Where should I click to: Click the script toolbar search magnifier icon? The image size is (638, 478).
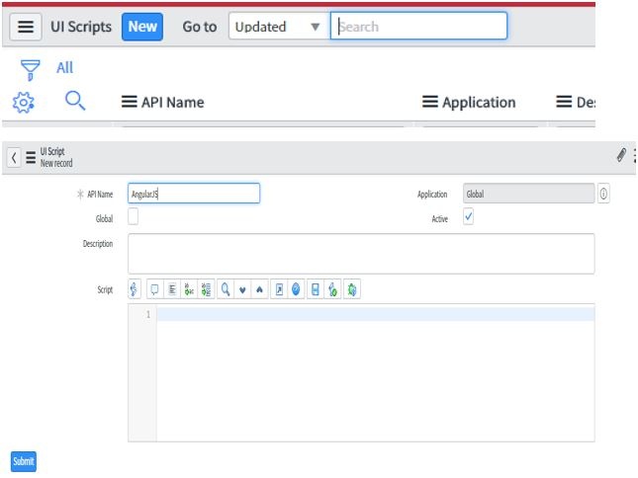tap(226, 289)
